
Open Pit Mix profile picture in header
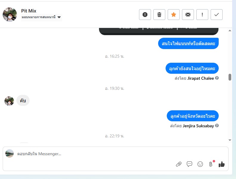(x=10, y=15)
